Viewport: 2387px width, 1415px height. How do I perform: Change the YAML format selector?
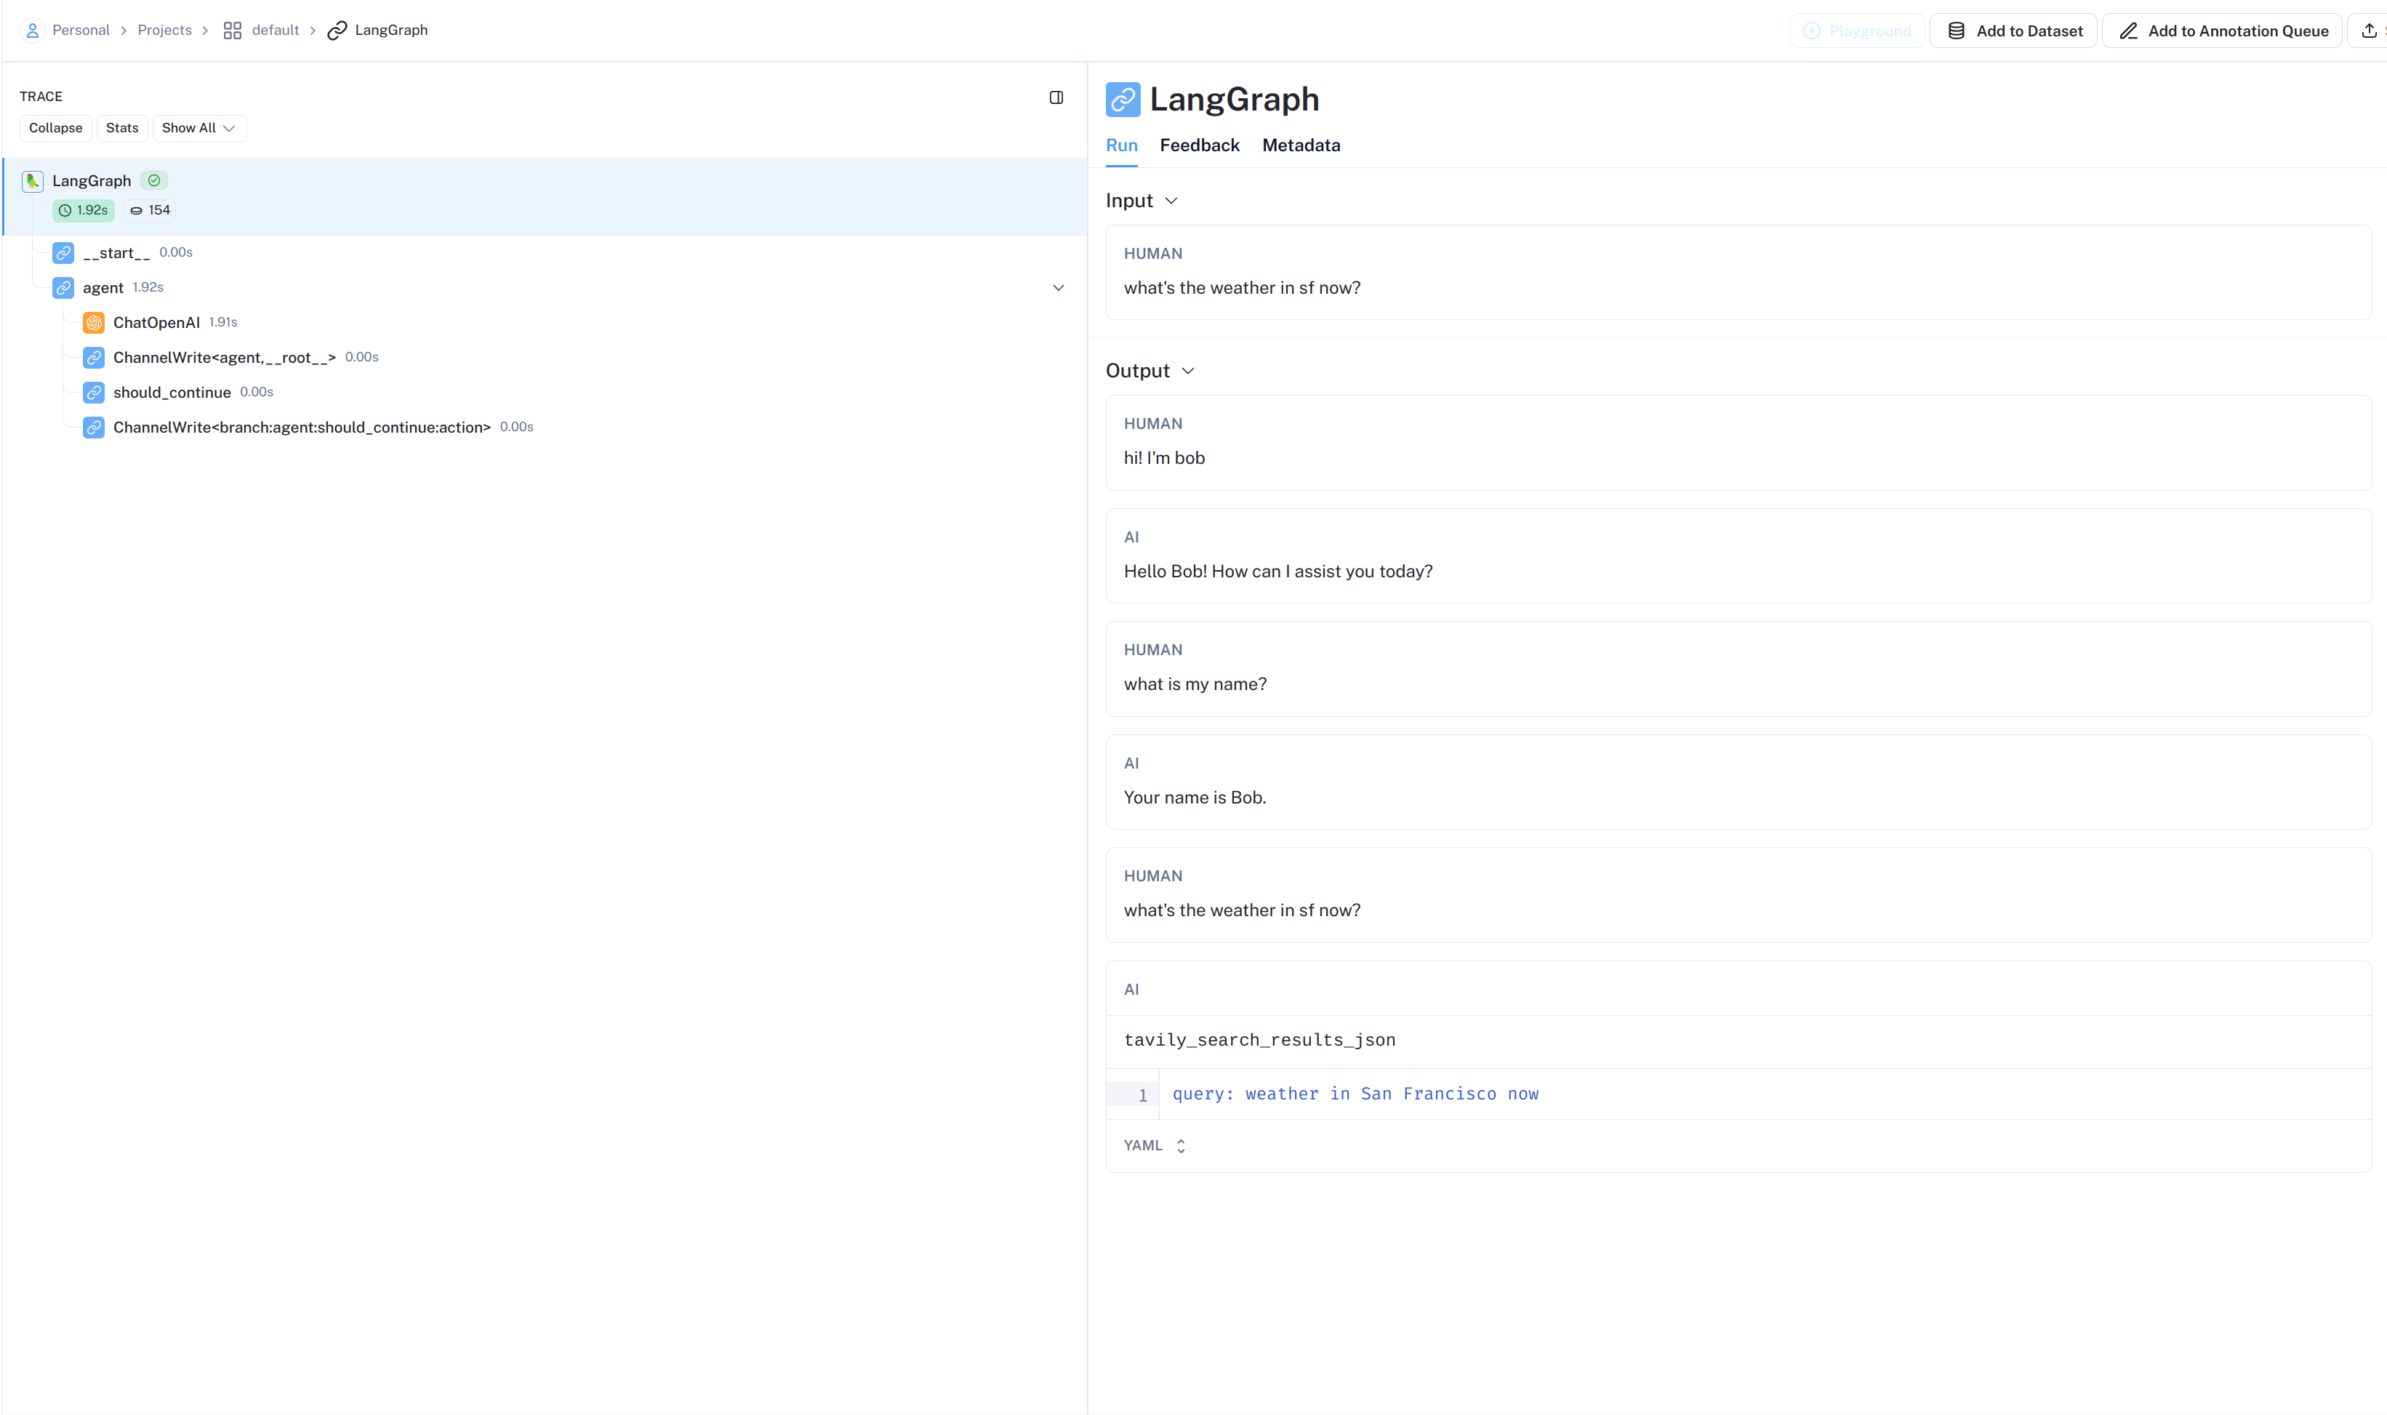point(1155,1146)
